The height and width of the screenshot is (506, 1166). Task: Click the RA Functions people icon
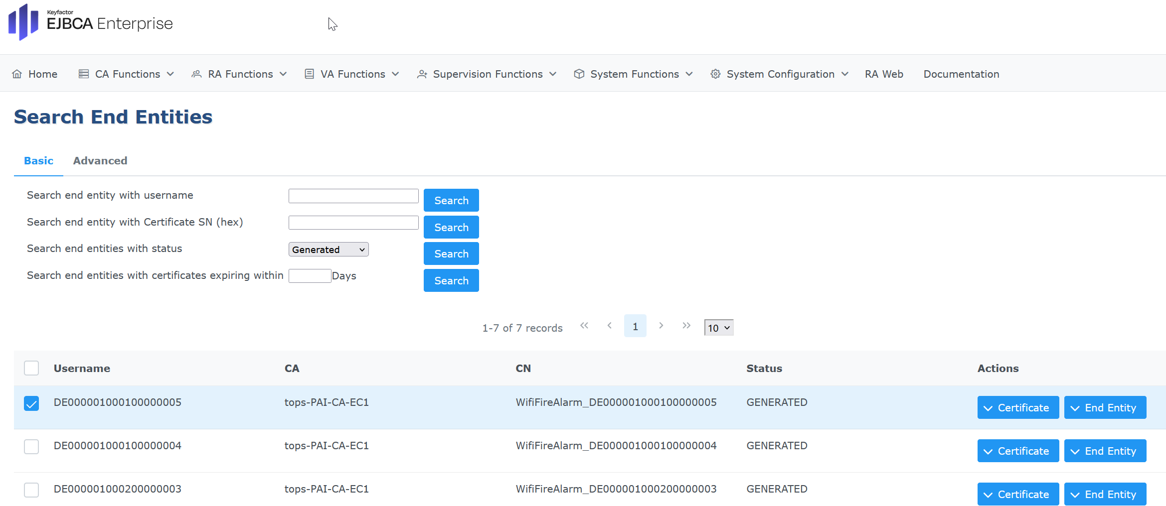tap(196, 74)
